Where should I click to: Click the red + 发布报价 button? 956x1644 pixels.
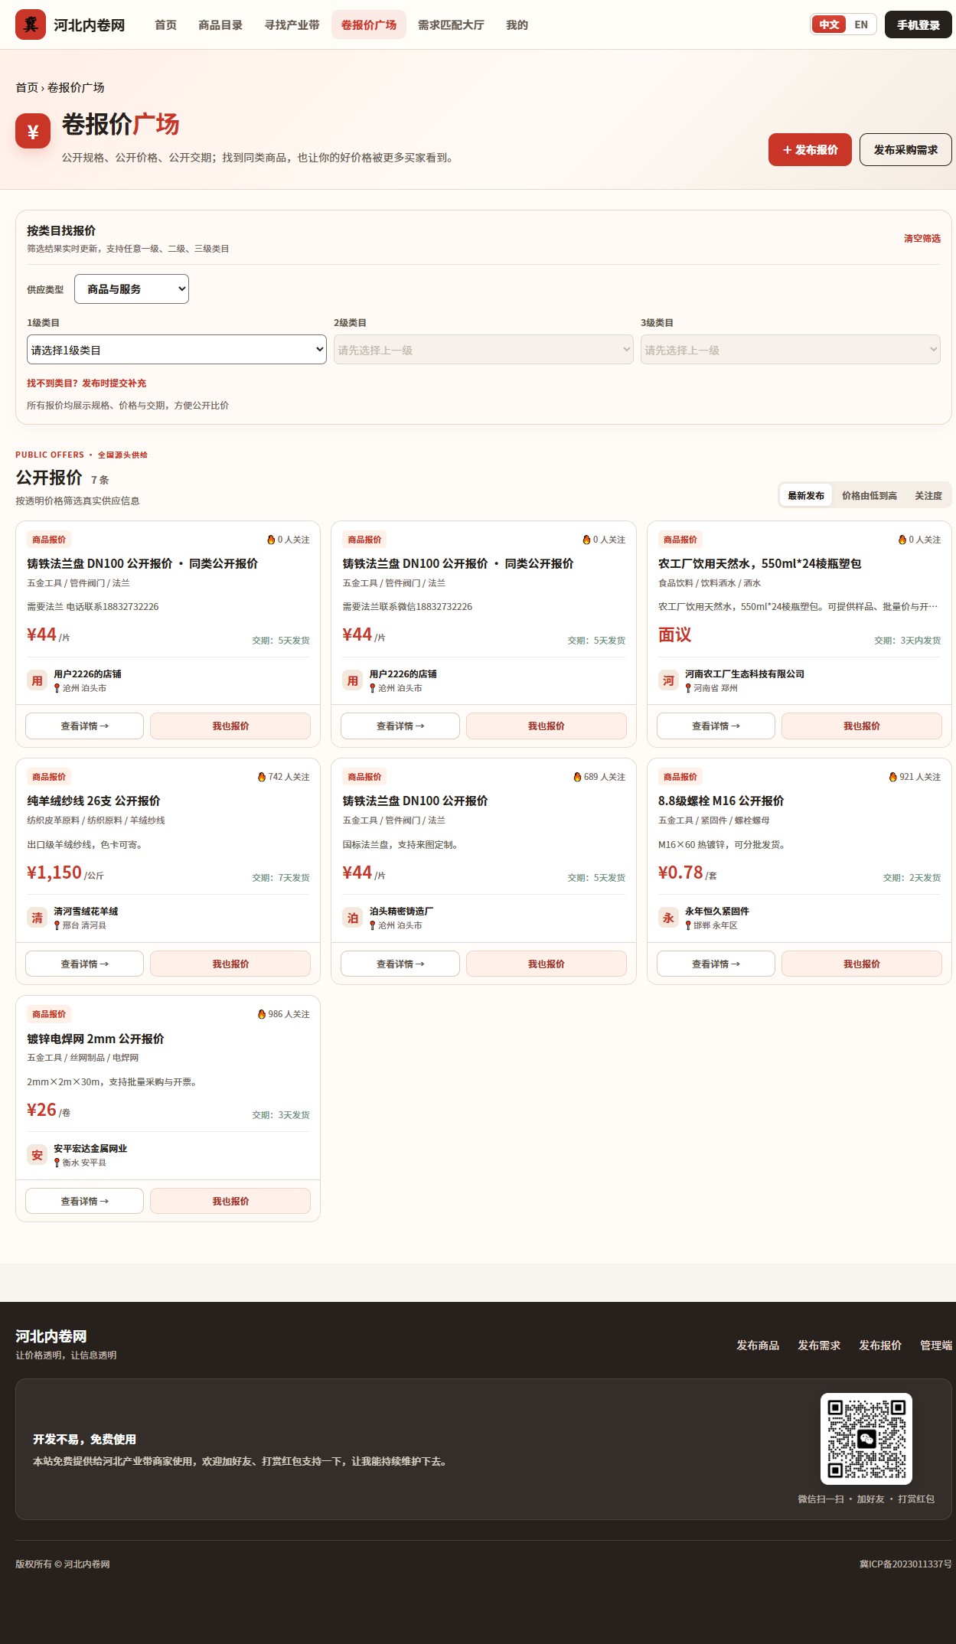(810, 149)
